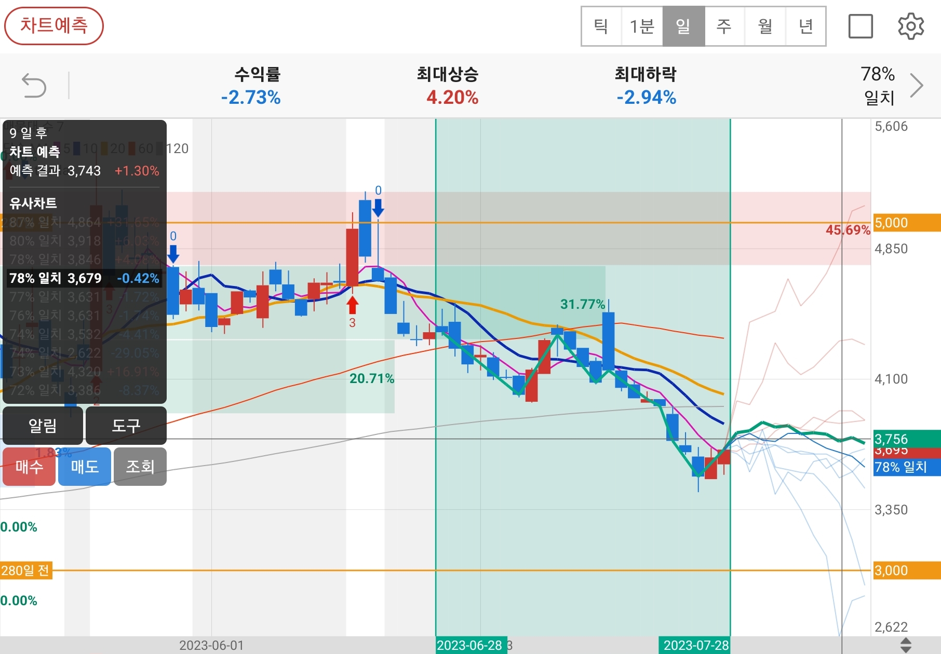Tap the red 매수 buy button
941x654 pixels.
29,467
